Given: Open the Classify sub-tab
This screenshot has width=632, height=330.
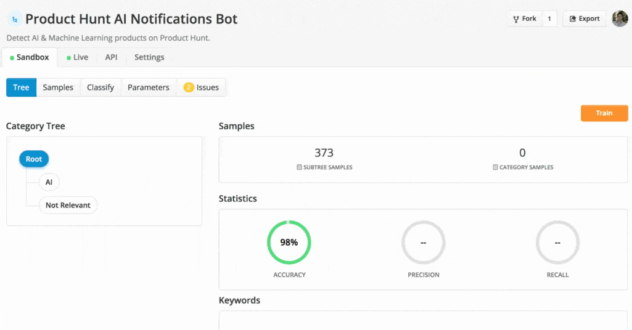Looking at the screenshot, I should [x=101, y=87].
